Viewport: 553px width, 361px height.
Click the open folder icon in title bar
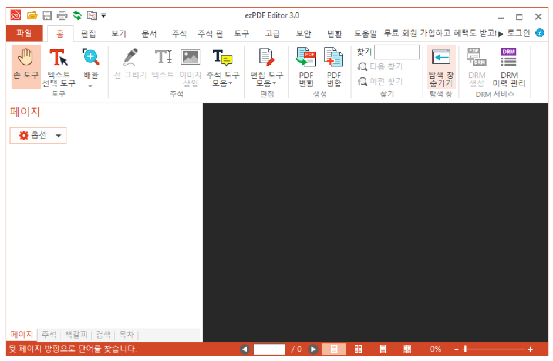32,15
